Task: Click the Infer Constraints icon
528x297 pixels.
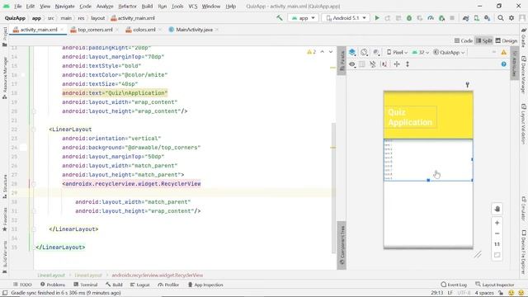Action: coord(384,64)
